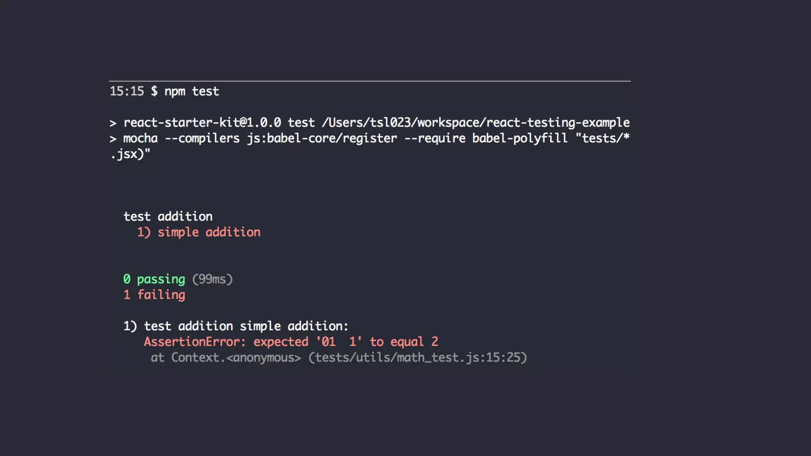
Task: Click the 15:15 timestamp in the prompt
Action: coord(127,91)
